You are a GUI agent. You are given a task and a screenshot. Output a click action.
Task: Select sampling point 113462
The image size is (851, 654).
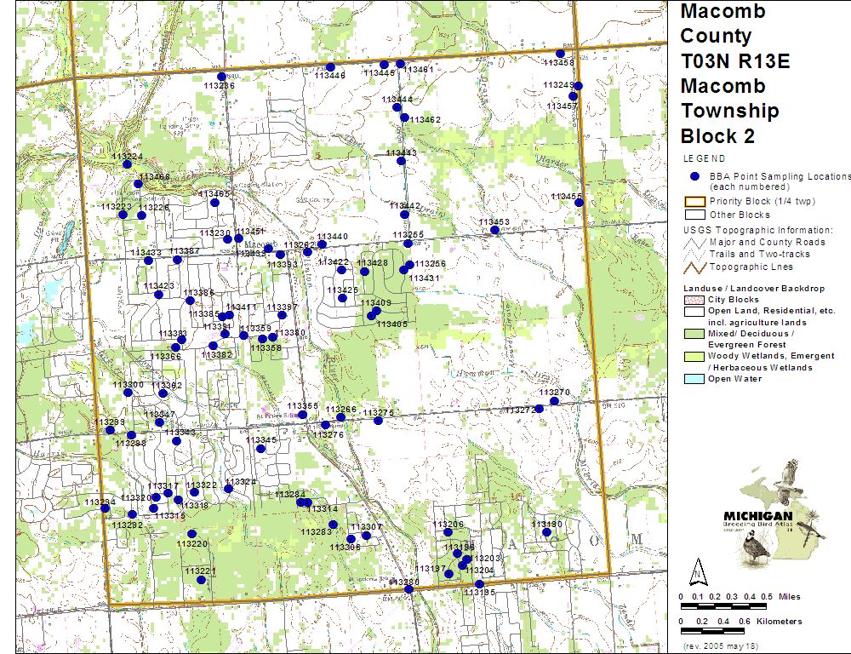coord(404,118)
